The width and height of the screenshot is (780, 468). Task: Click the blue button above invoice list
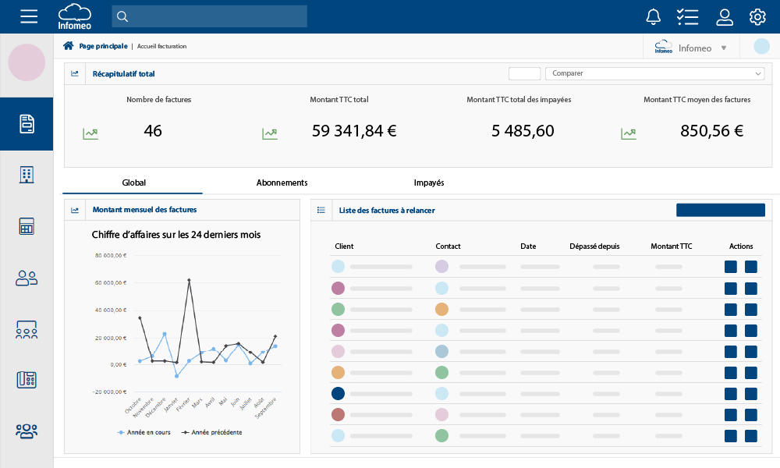720,210
